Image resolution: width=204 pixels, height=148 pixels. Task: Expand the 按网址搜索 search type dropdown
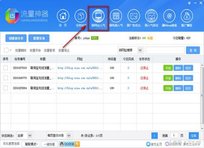click(x=140, y=50)
